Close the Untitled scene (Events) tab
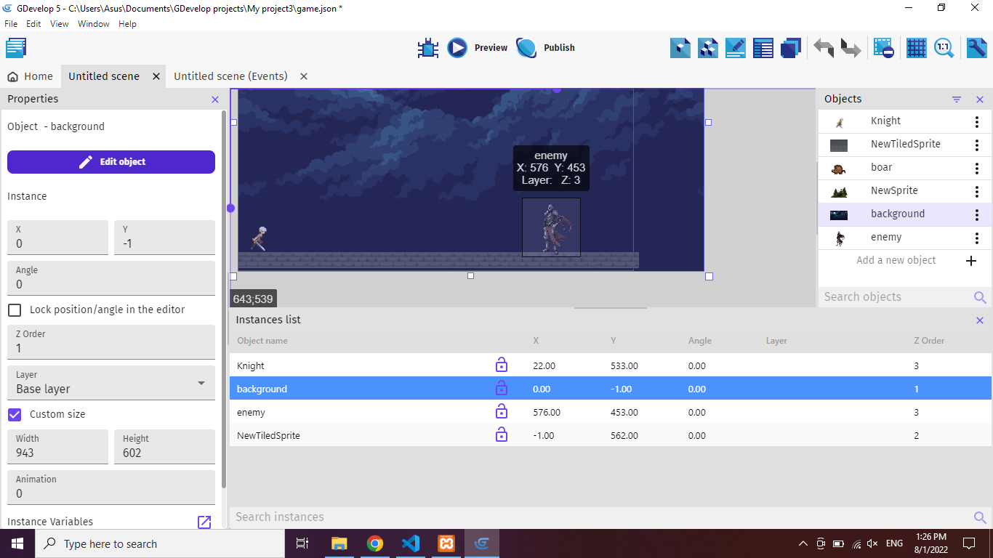The image size is (993, 558). 304,76
